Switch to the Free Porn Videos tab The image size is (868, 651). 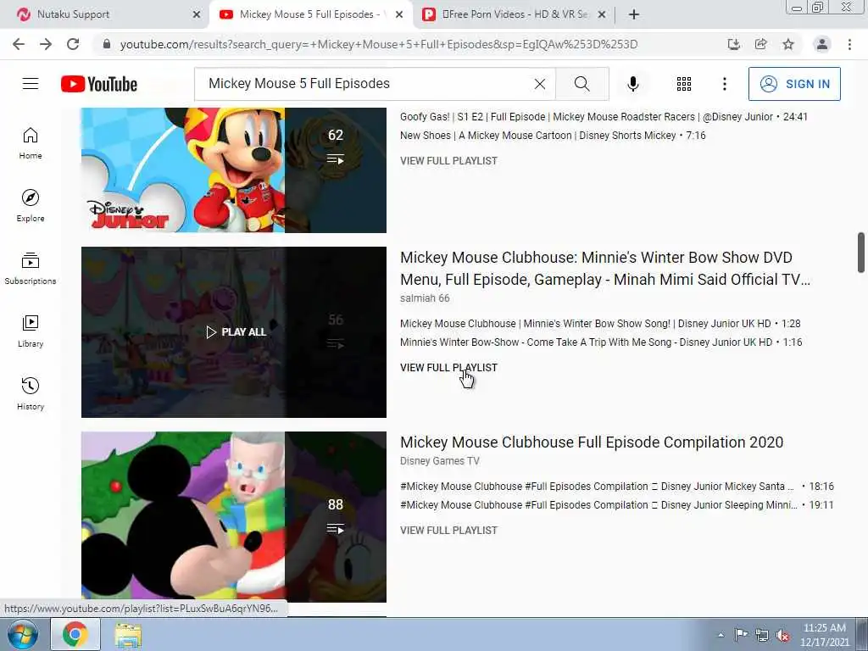tap(514, 14)
